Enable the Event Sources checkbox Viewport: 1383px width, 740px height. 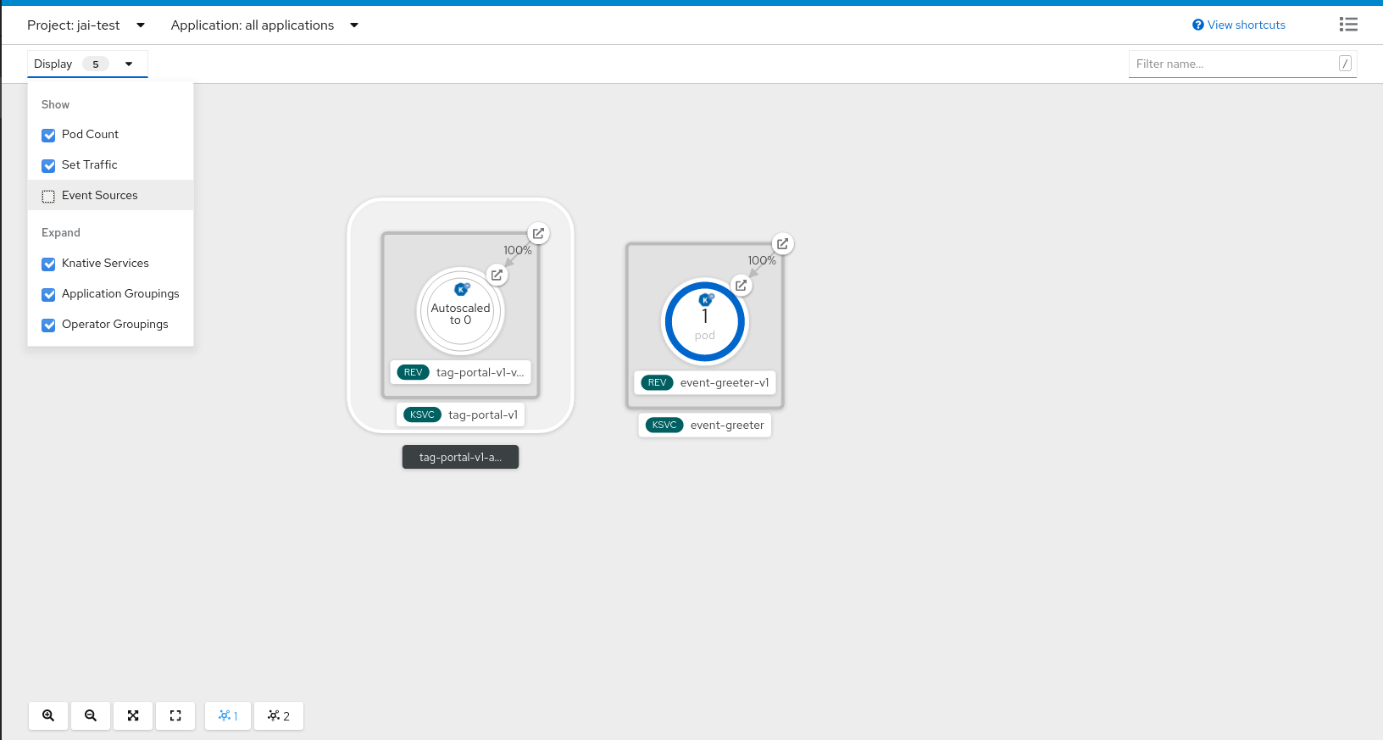pos(48,196)
